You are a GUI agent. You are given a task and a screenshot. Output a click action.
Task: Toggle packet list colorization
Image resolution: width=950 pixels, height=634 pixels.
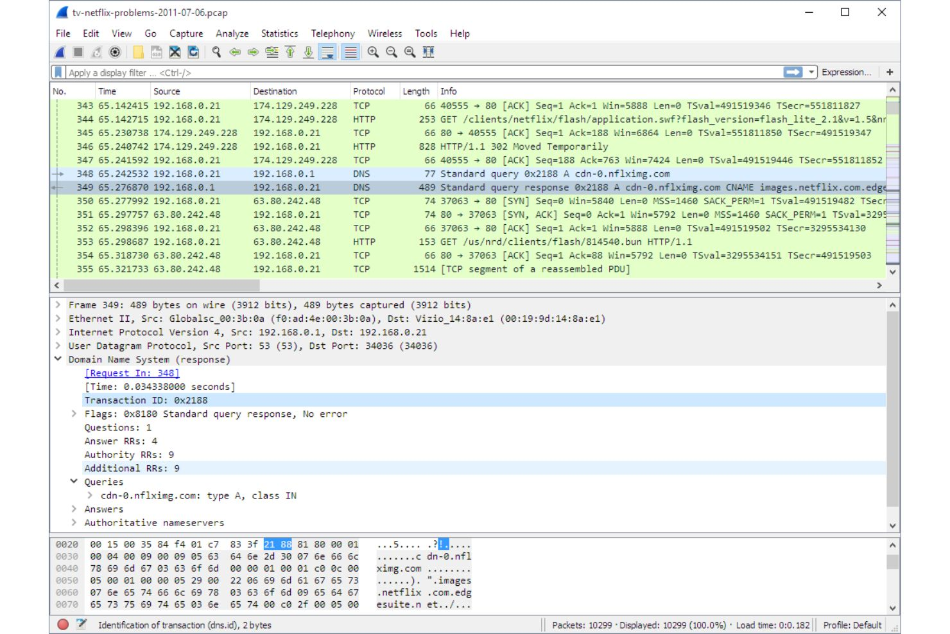pos(350,53)
